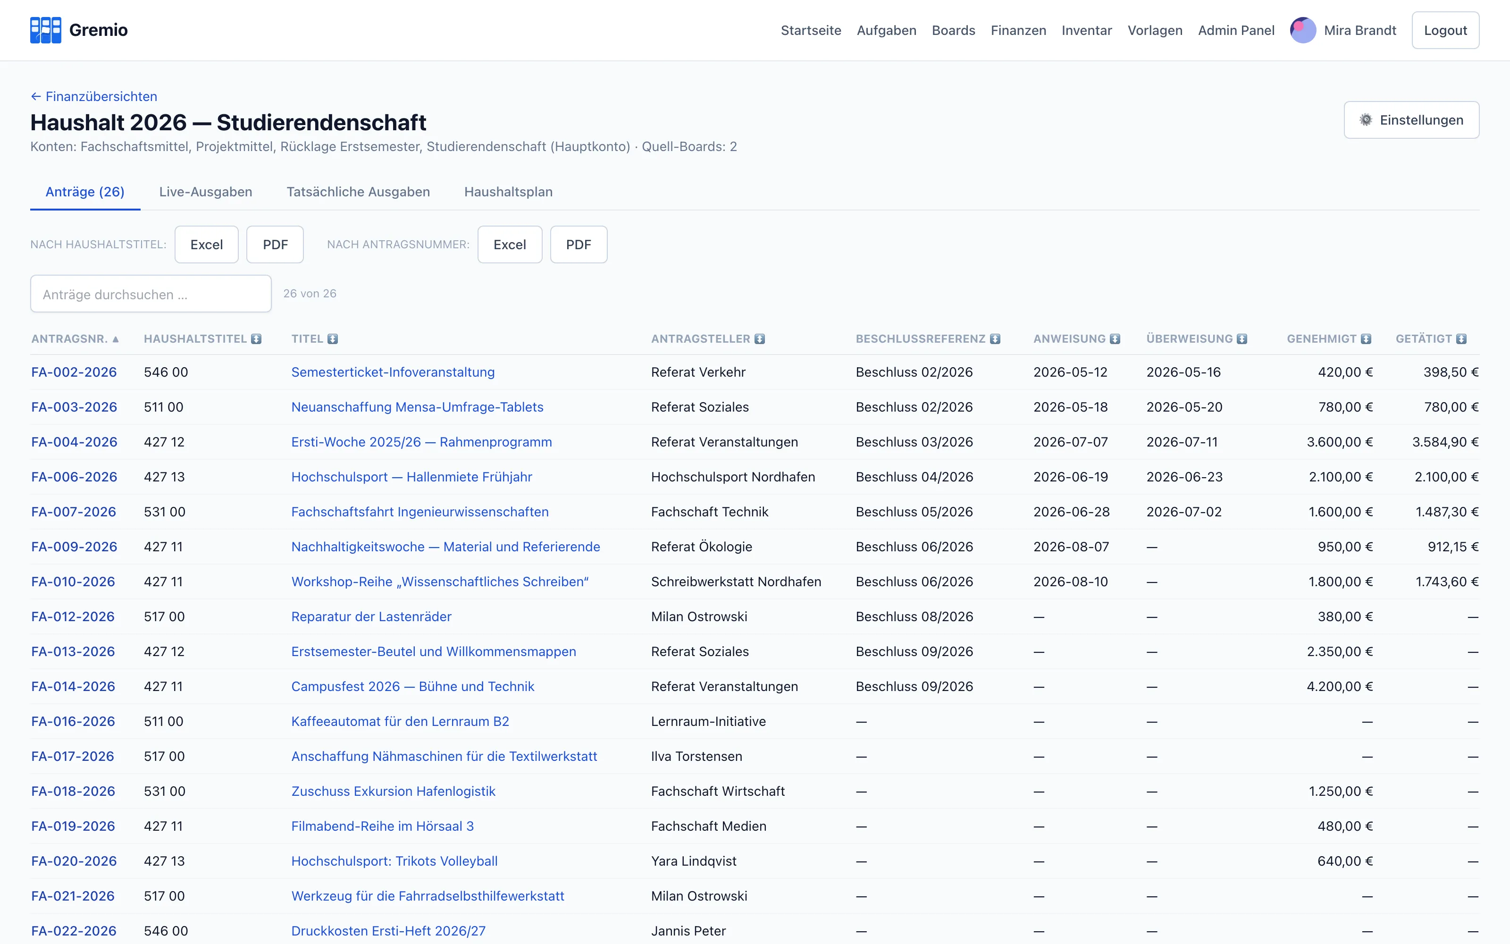Click the Getätigt column sort icon
Viewport: 1510px width, 944px height.
(x=1461, y=339)
